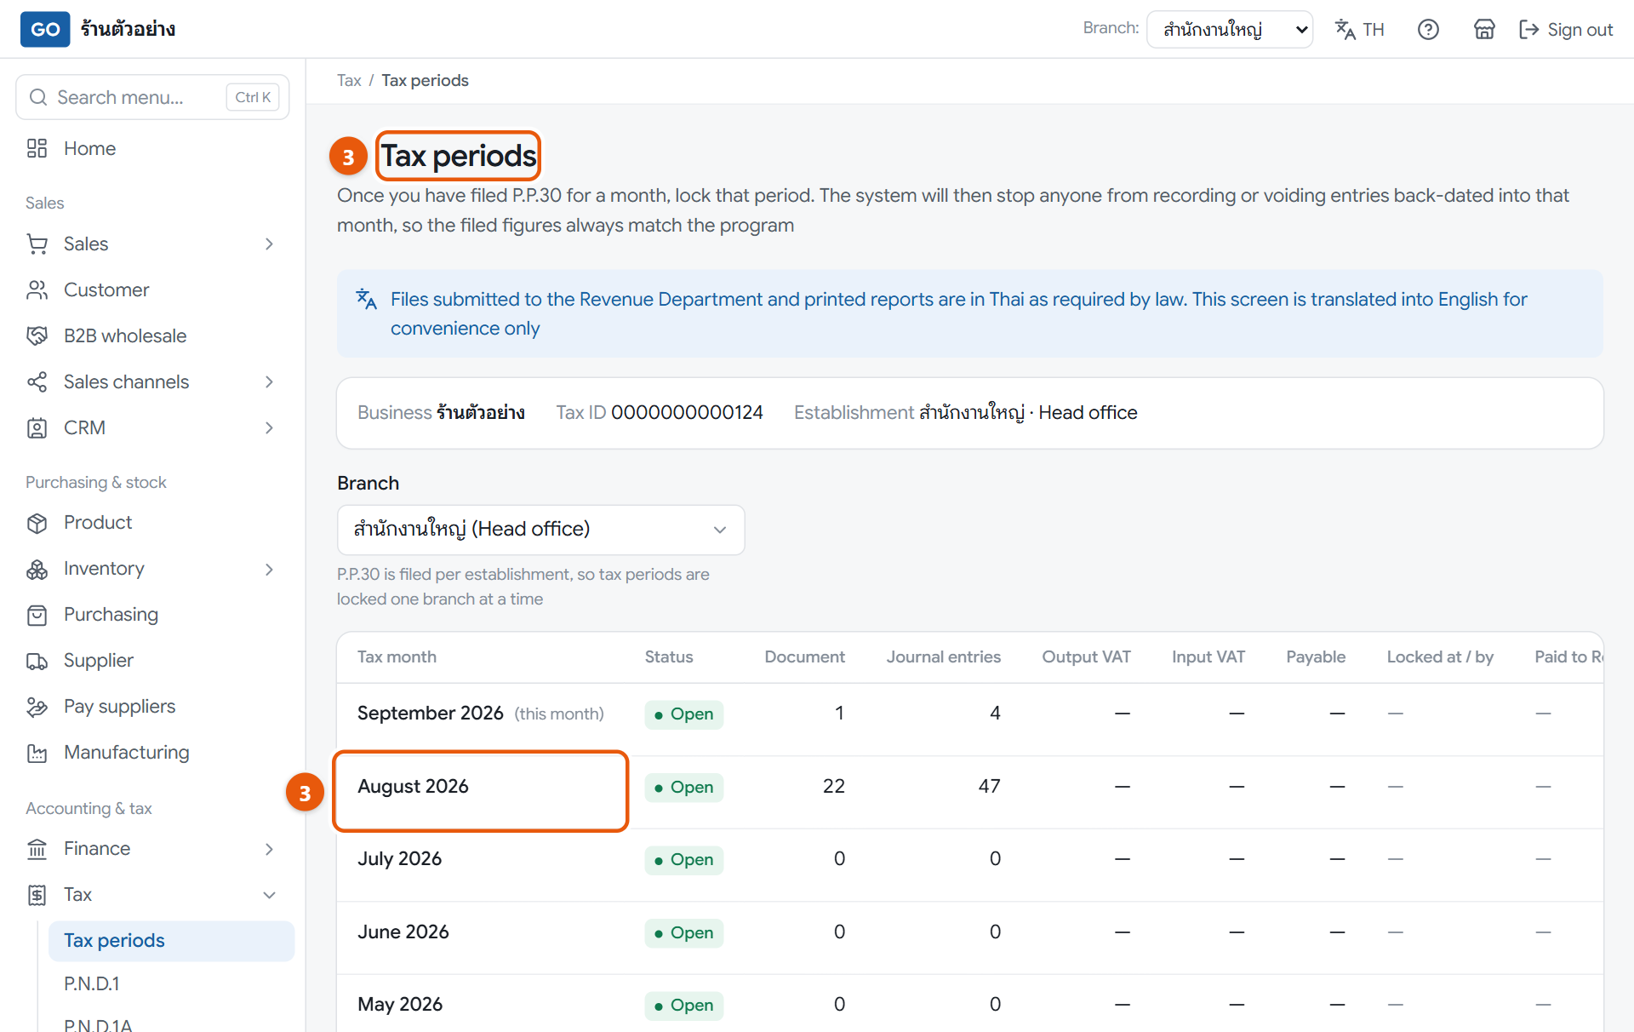Click the Sign out button
This screenshot has height=1032, width=1634.
point(1566,30)
